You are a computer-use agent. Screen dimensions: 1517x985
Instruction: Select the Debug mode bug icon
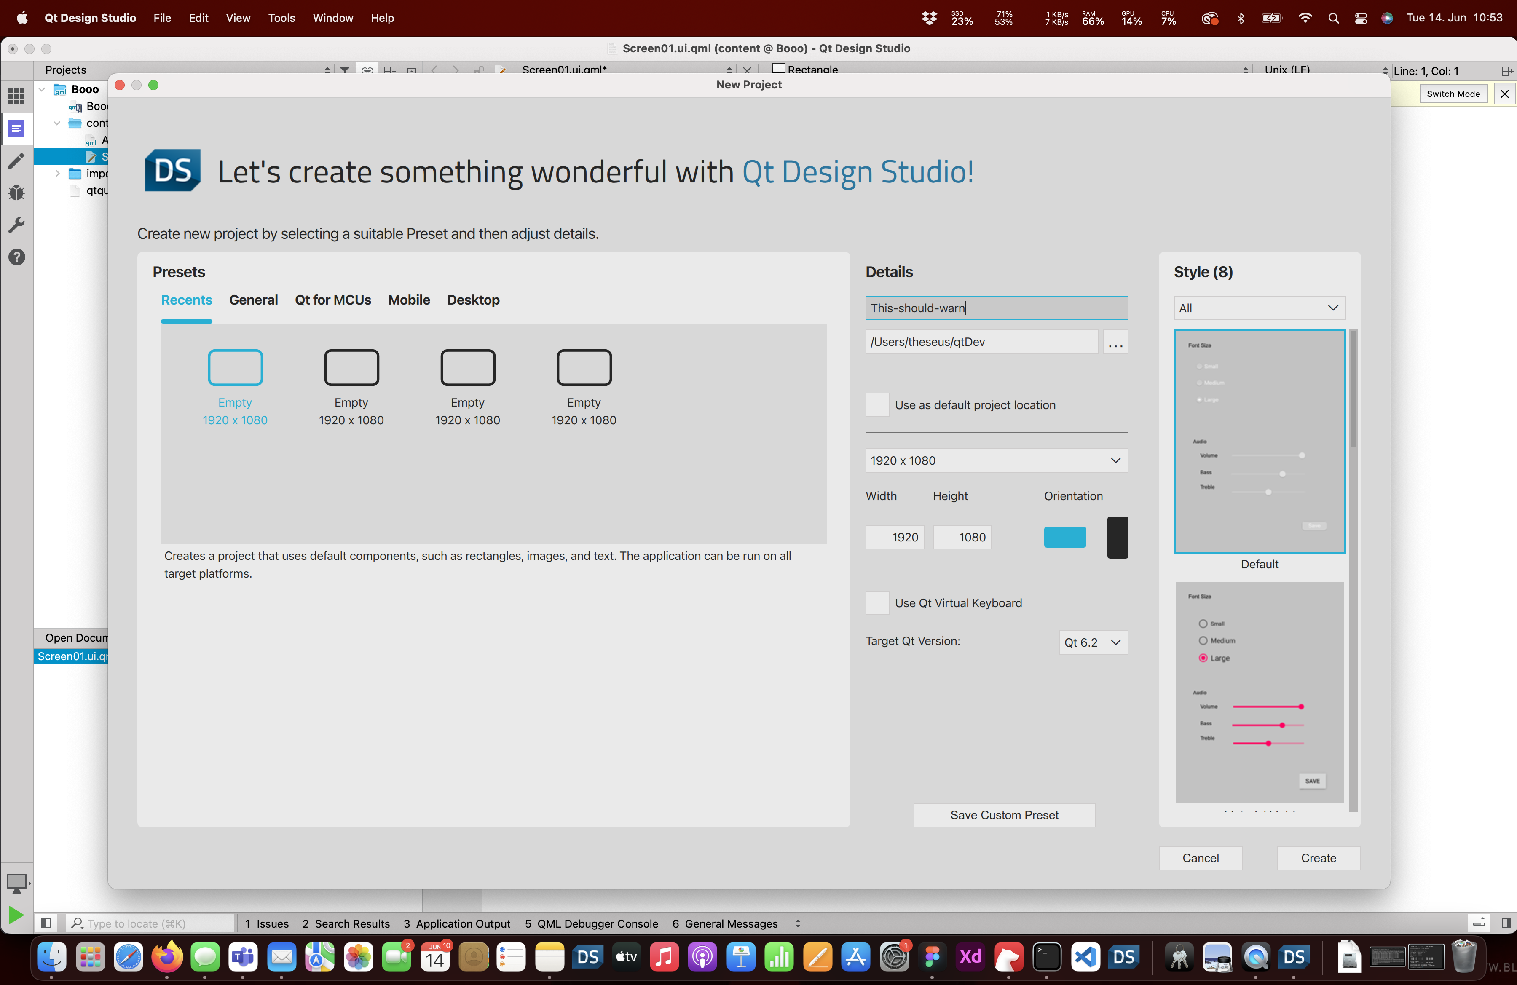[x=16, y=193]
